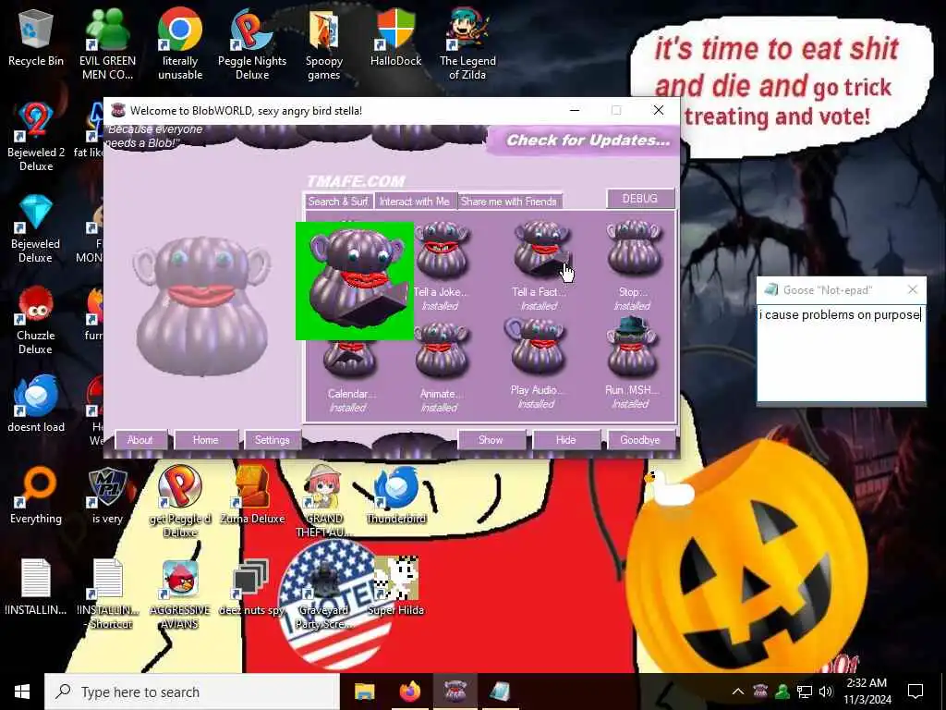Click BlobWORLD taskbar button
The image size is (946, 710).
[x=455, y=692]
